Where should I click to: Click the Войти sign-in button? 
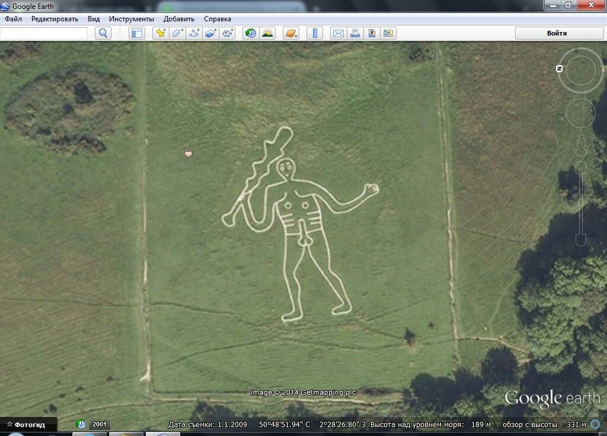point(557,33)
